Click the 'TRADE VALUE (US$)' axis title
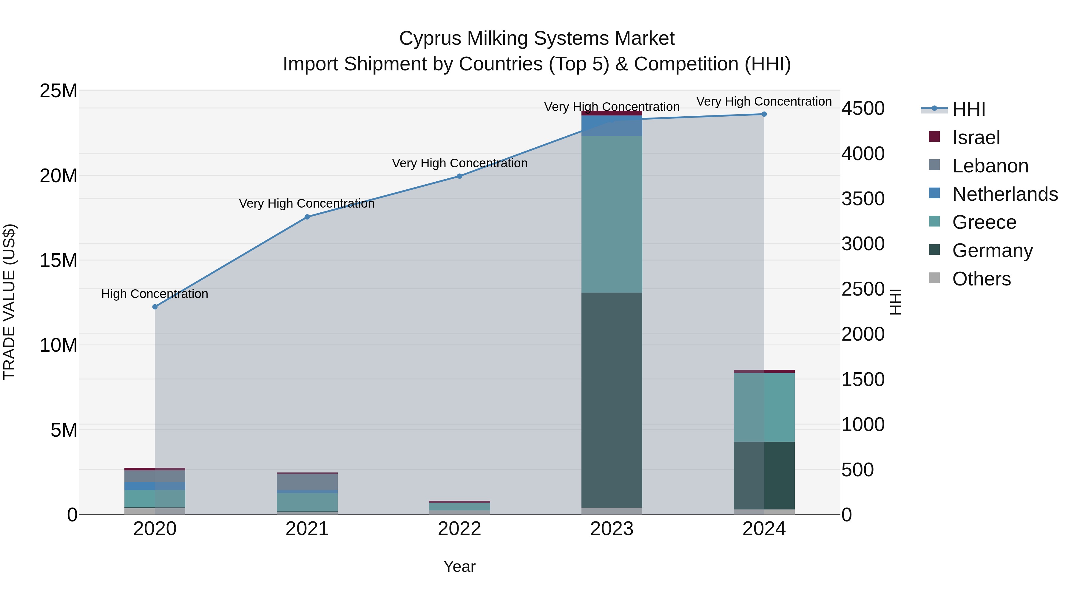 (x=9, y=302)
